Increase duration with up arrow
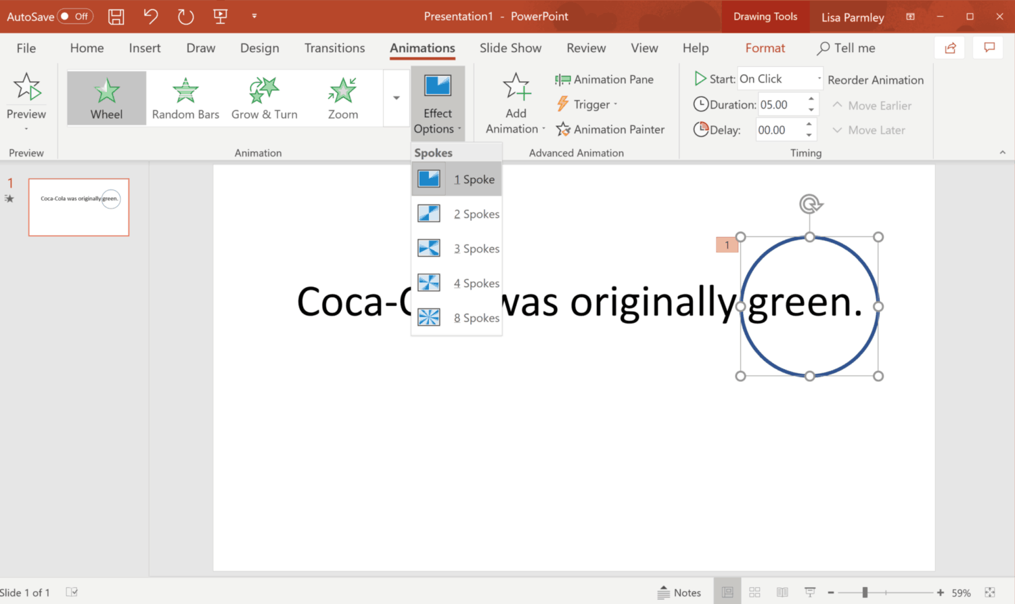The image size is (1015, 604). point(811,100)
